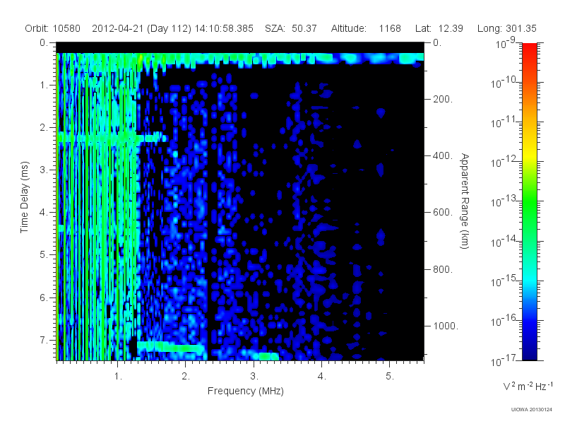Click the 800. tick on Apparent Range axis
This screenshot has height=424, width=565.
click(443, 269)
